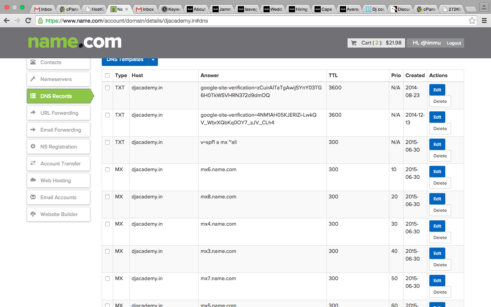Check the zCuirAlTaTg google-site-verification TXT row
The image size is (491, 307).
[x=107, y=88]
